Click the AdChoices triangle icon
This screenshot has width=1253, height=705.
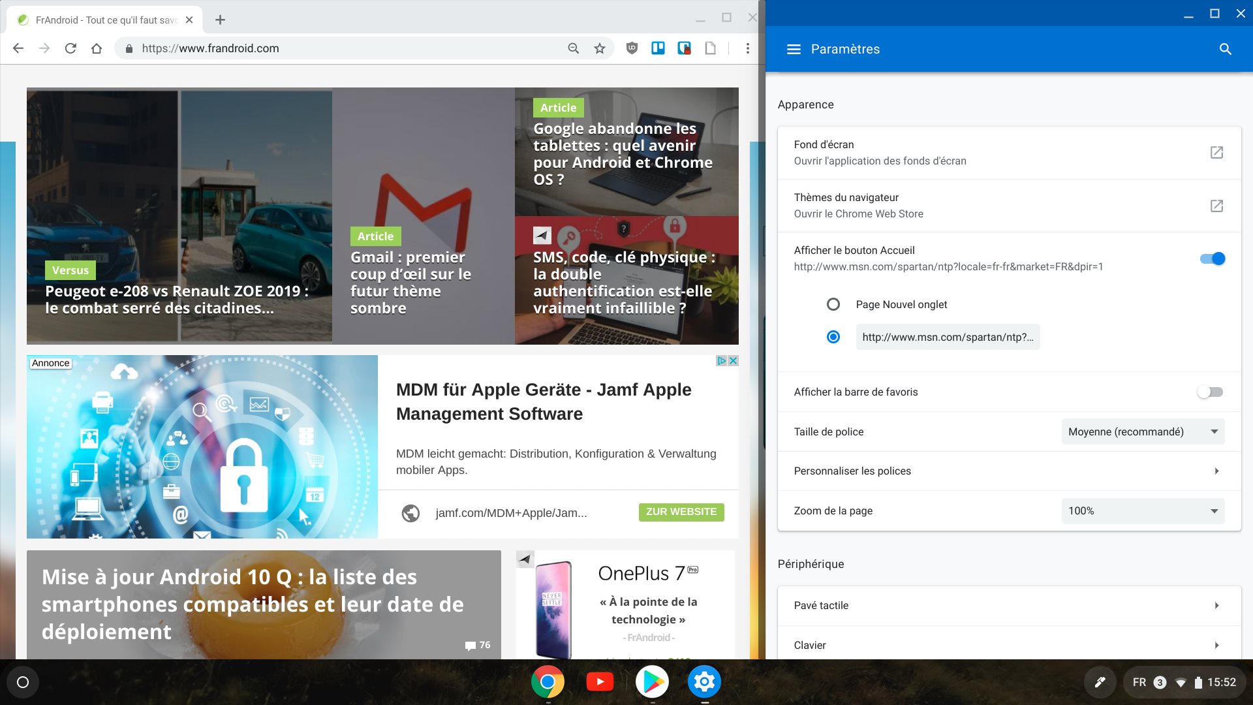click(722, 361)
